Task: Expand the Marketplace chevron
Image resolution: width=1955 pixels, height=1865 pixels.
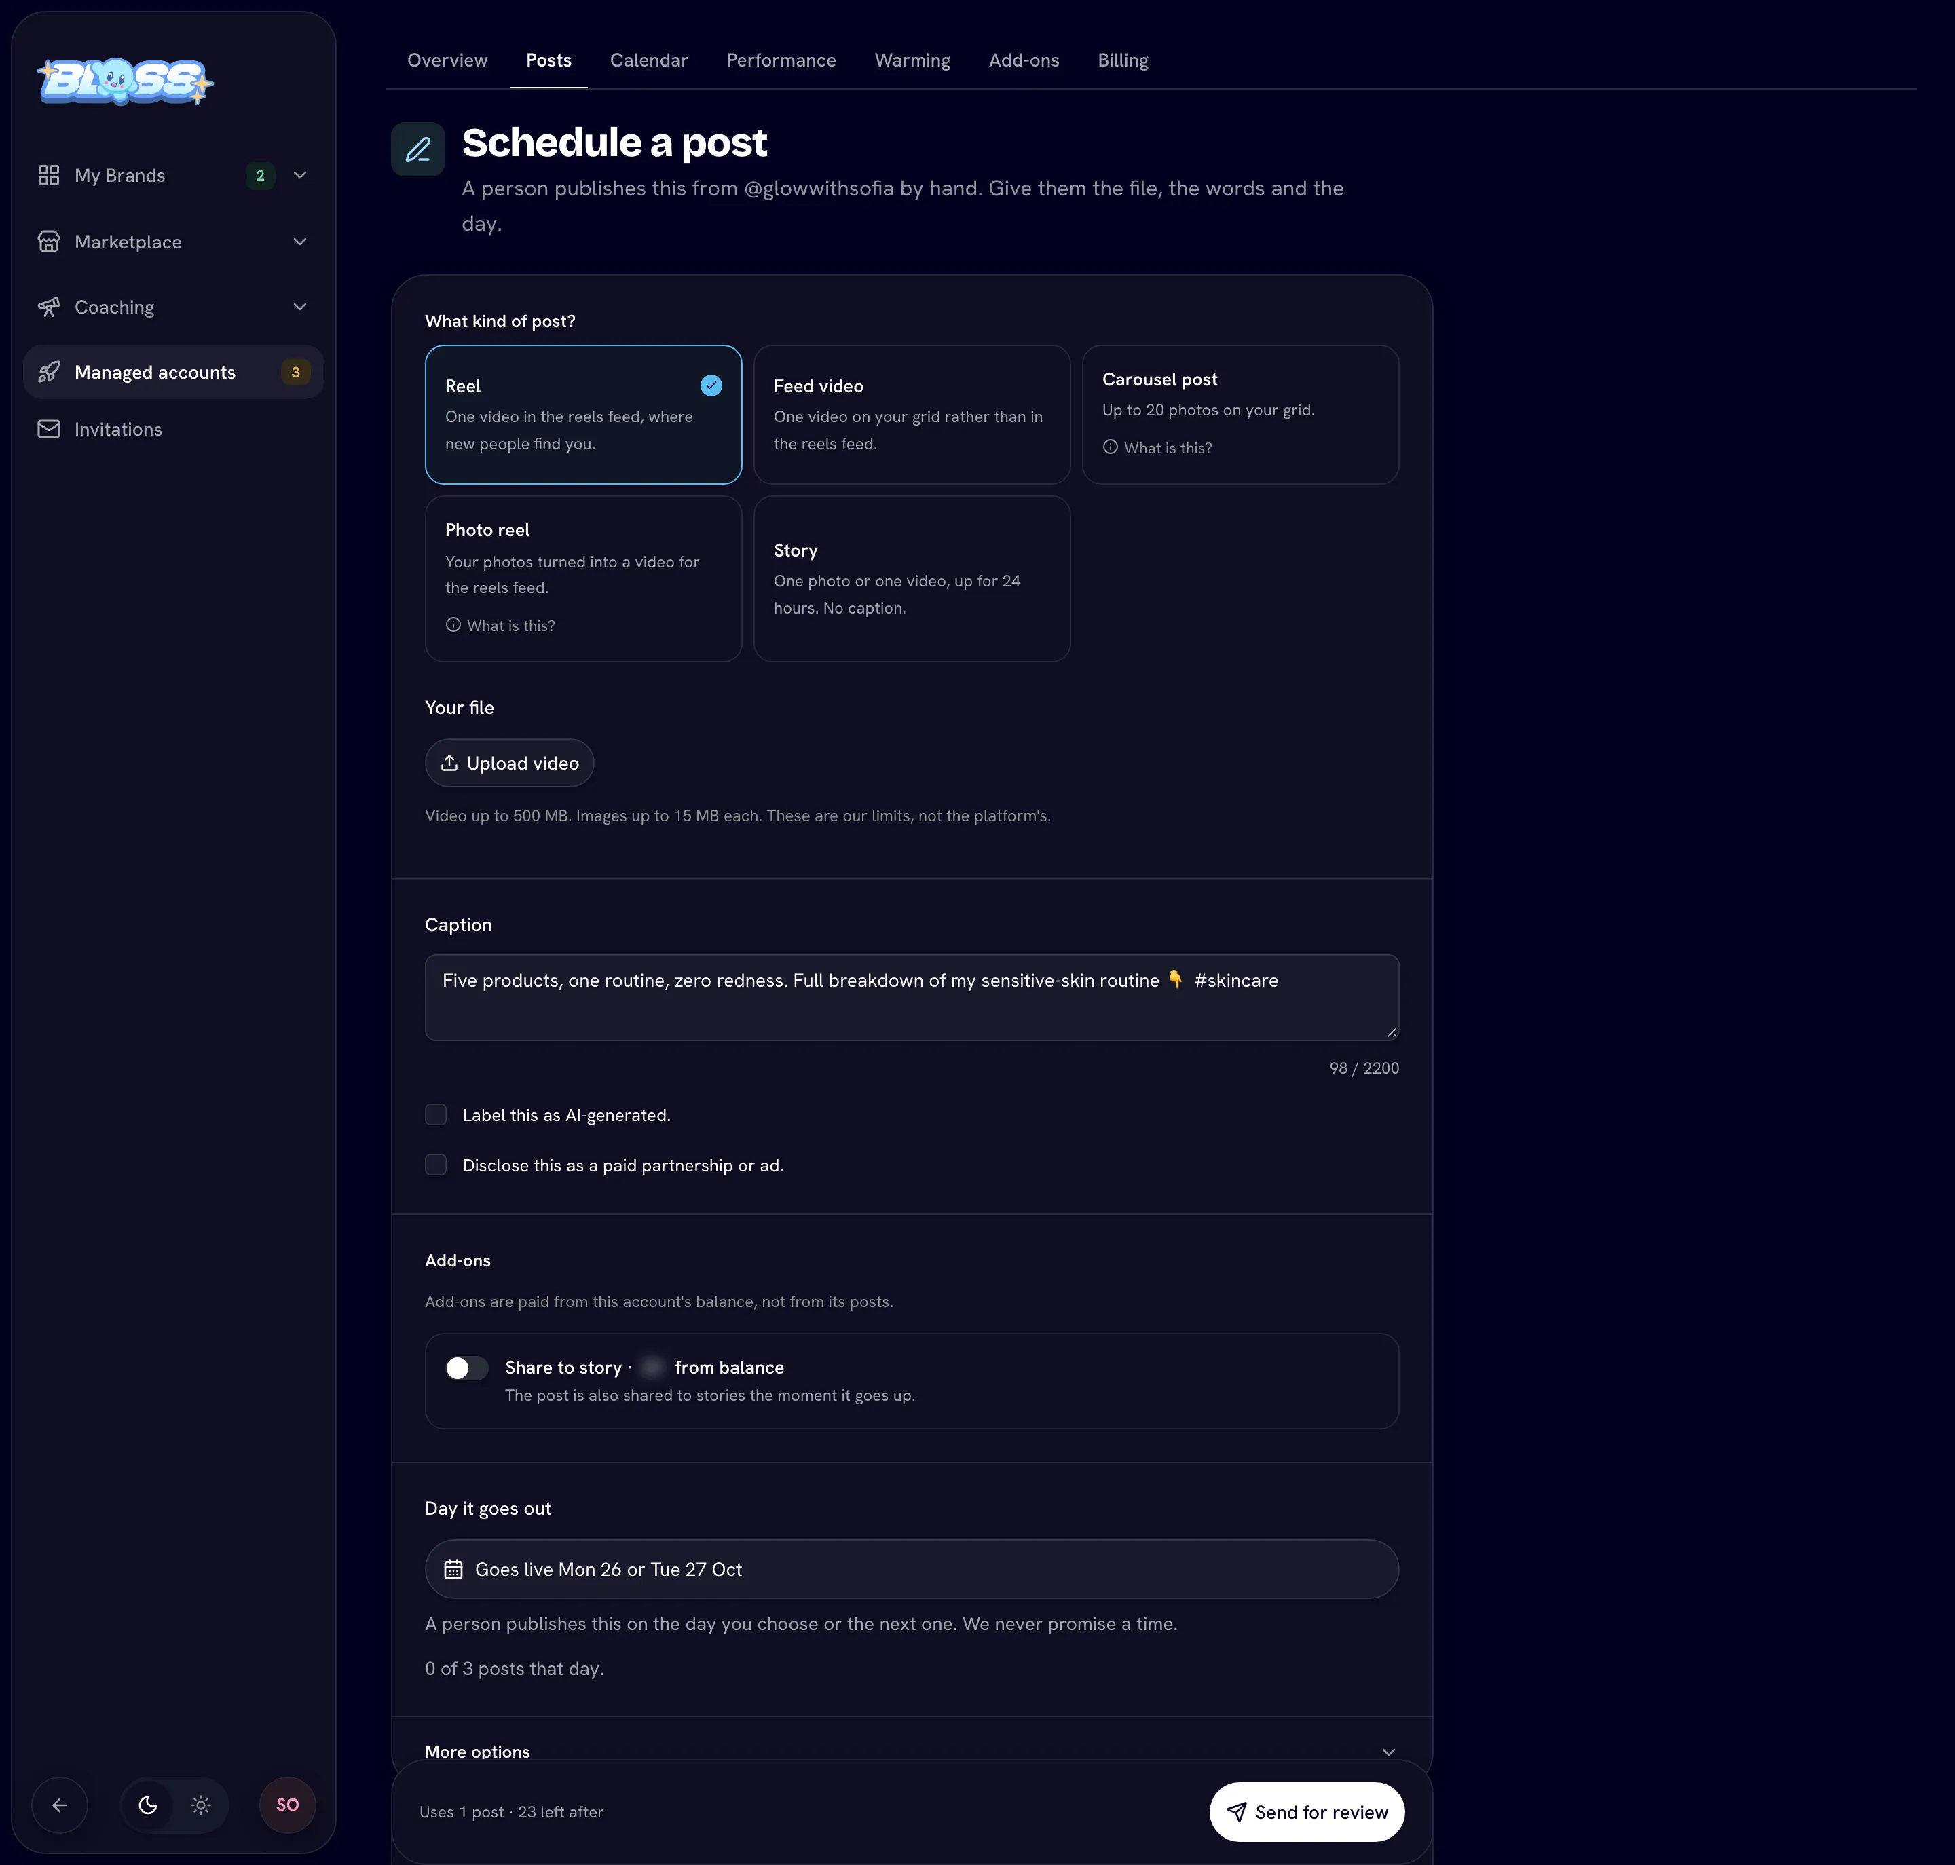Action: click(x=300, y=242)
